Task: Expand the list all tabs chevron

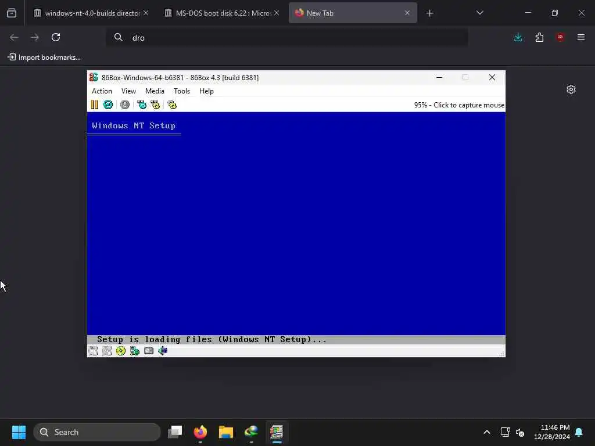Action: click(479, 13)
